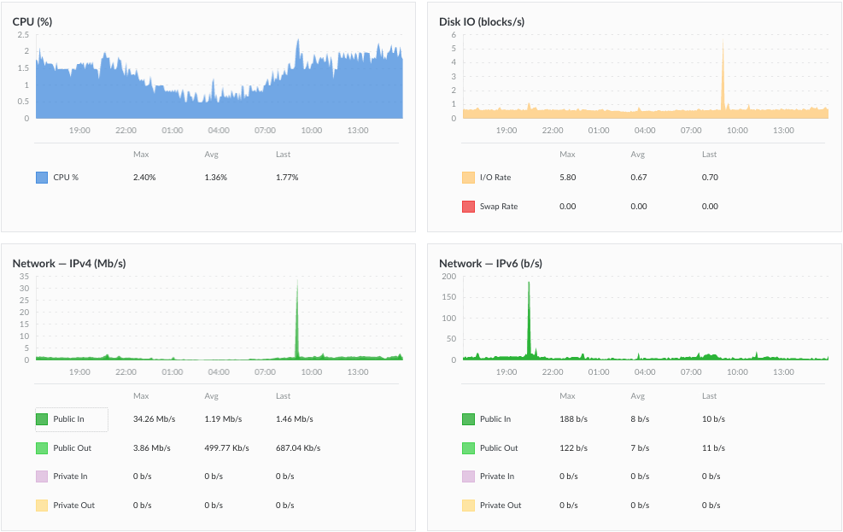Image resolution: width=843 pixels, height=532 pixels.
Task: Click the Disk IO spike peak
Action: 723,41
